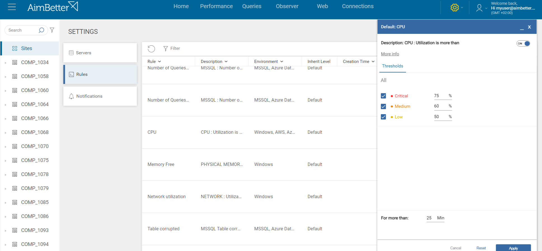Image resolution: width=542 pixels, height=251 pixels.
Task: Click the refresh rules icon
Action: point(151,49)
